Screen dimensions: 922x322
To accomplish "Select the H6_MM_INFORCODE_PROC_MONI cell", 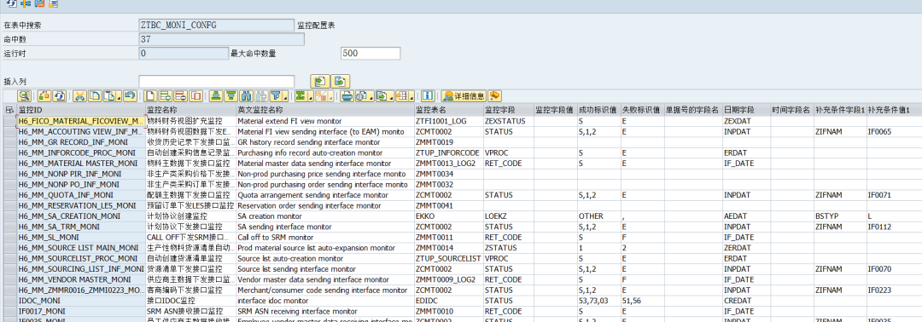I will (x=80, y=152).
